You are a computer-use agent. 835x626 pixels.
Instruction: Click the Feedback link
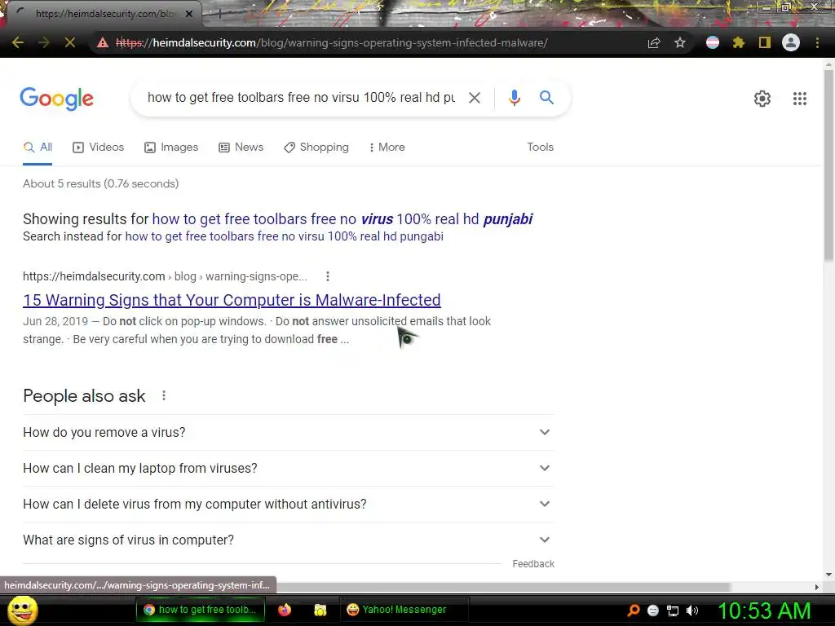click(x=533, y=564)
